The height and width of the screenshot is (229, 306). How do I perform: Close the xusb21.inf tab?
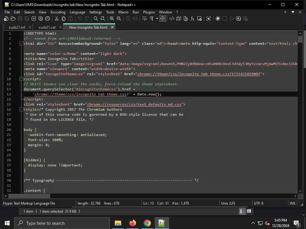[x=30, y=27]
